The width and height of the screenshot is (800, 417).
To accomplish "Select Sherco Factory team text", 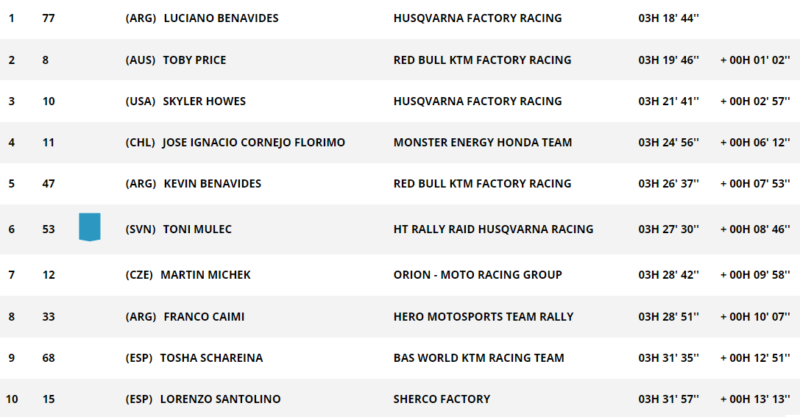I will 442,399.
